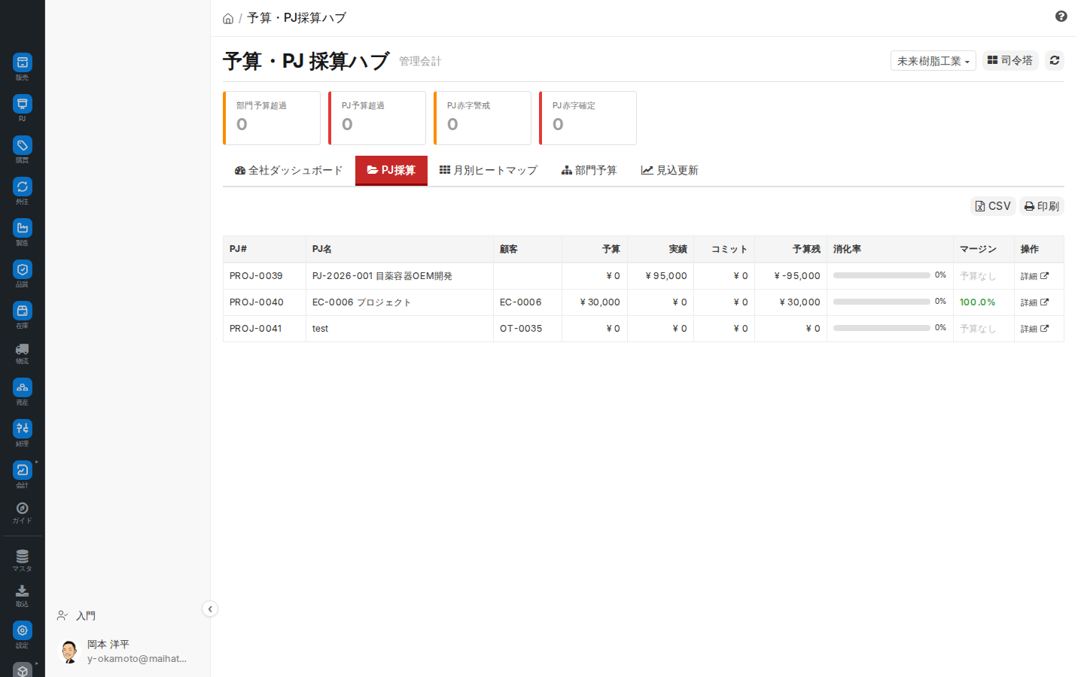1084x677 pixels.
Task: Open the ガイド compass icon
Action: pos(23,509)
